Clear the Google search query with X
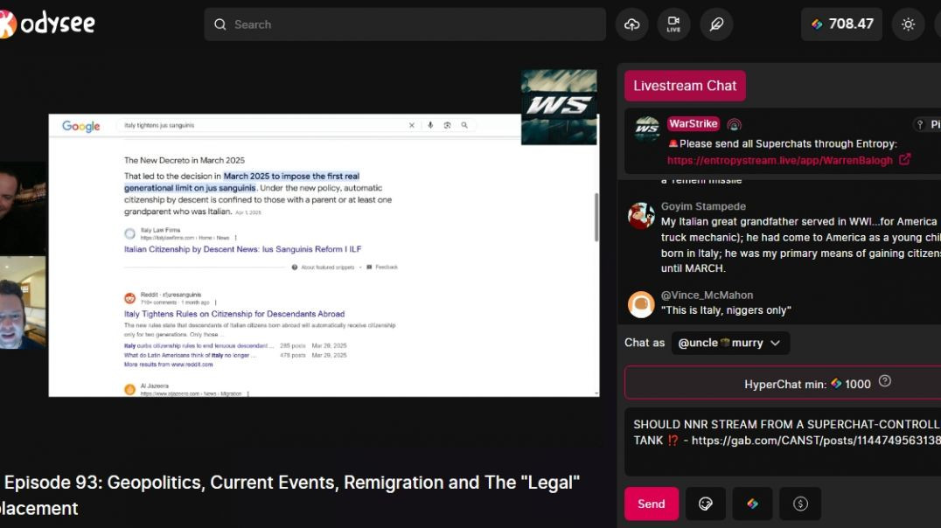This screenshot has height=528, width=941. [x=412, y=125]
